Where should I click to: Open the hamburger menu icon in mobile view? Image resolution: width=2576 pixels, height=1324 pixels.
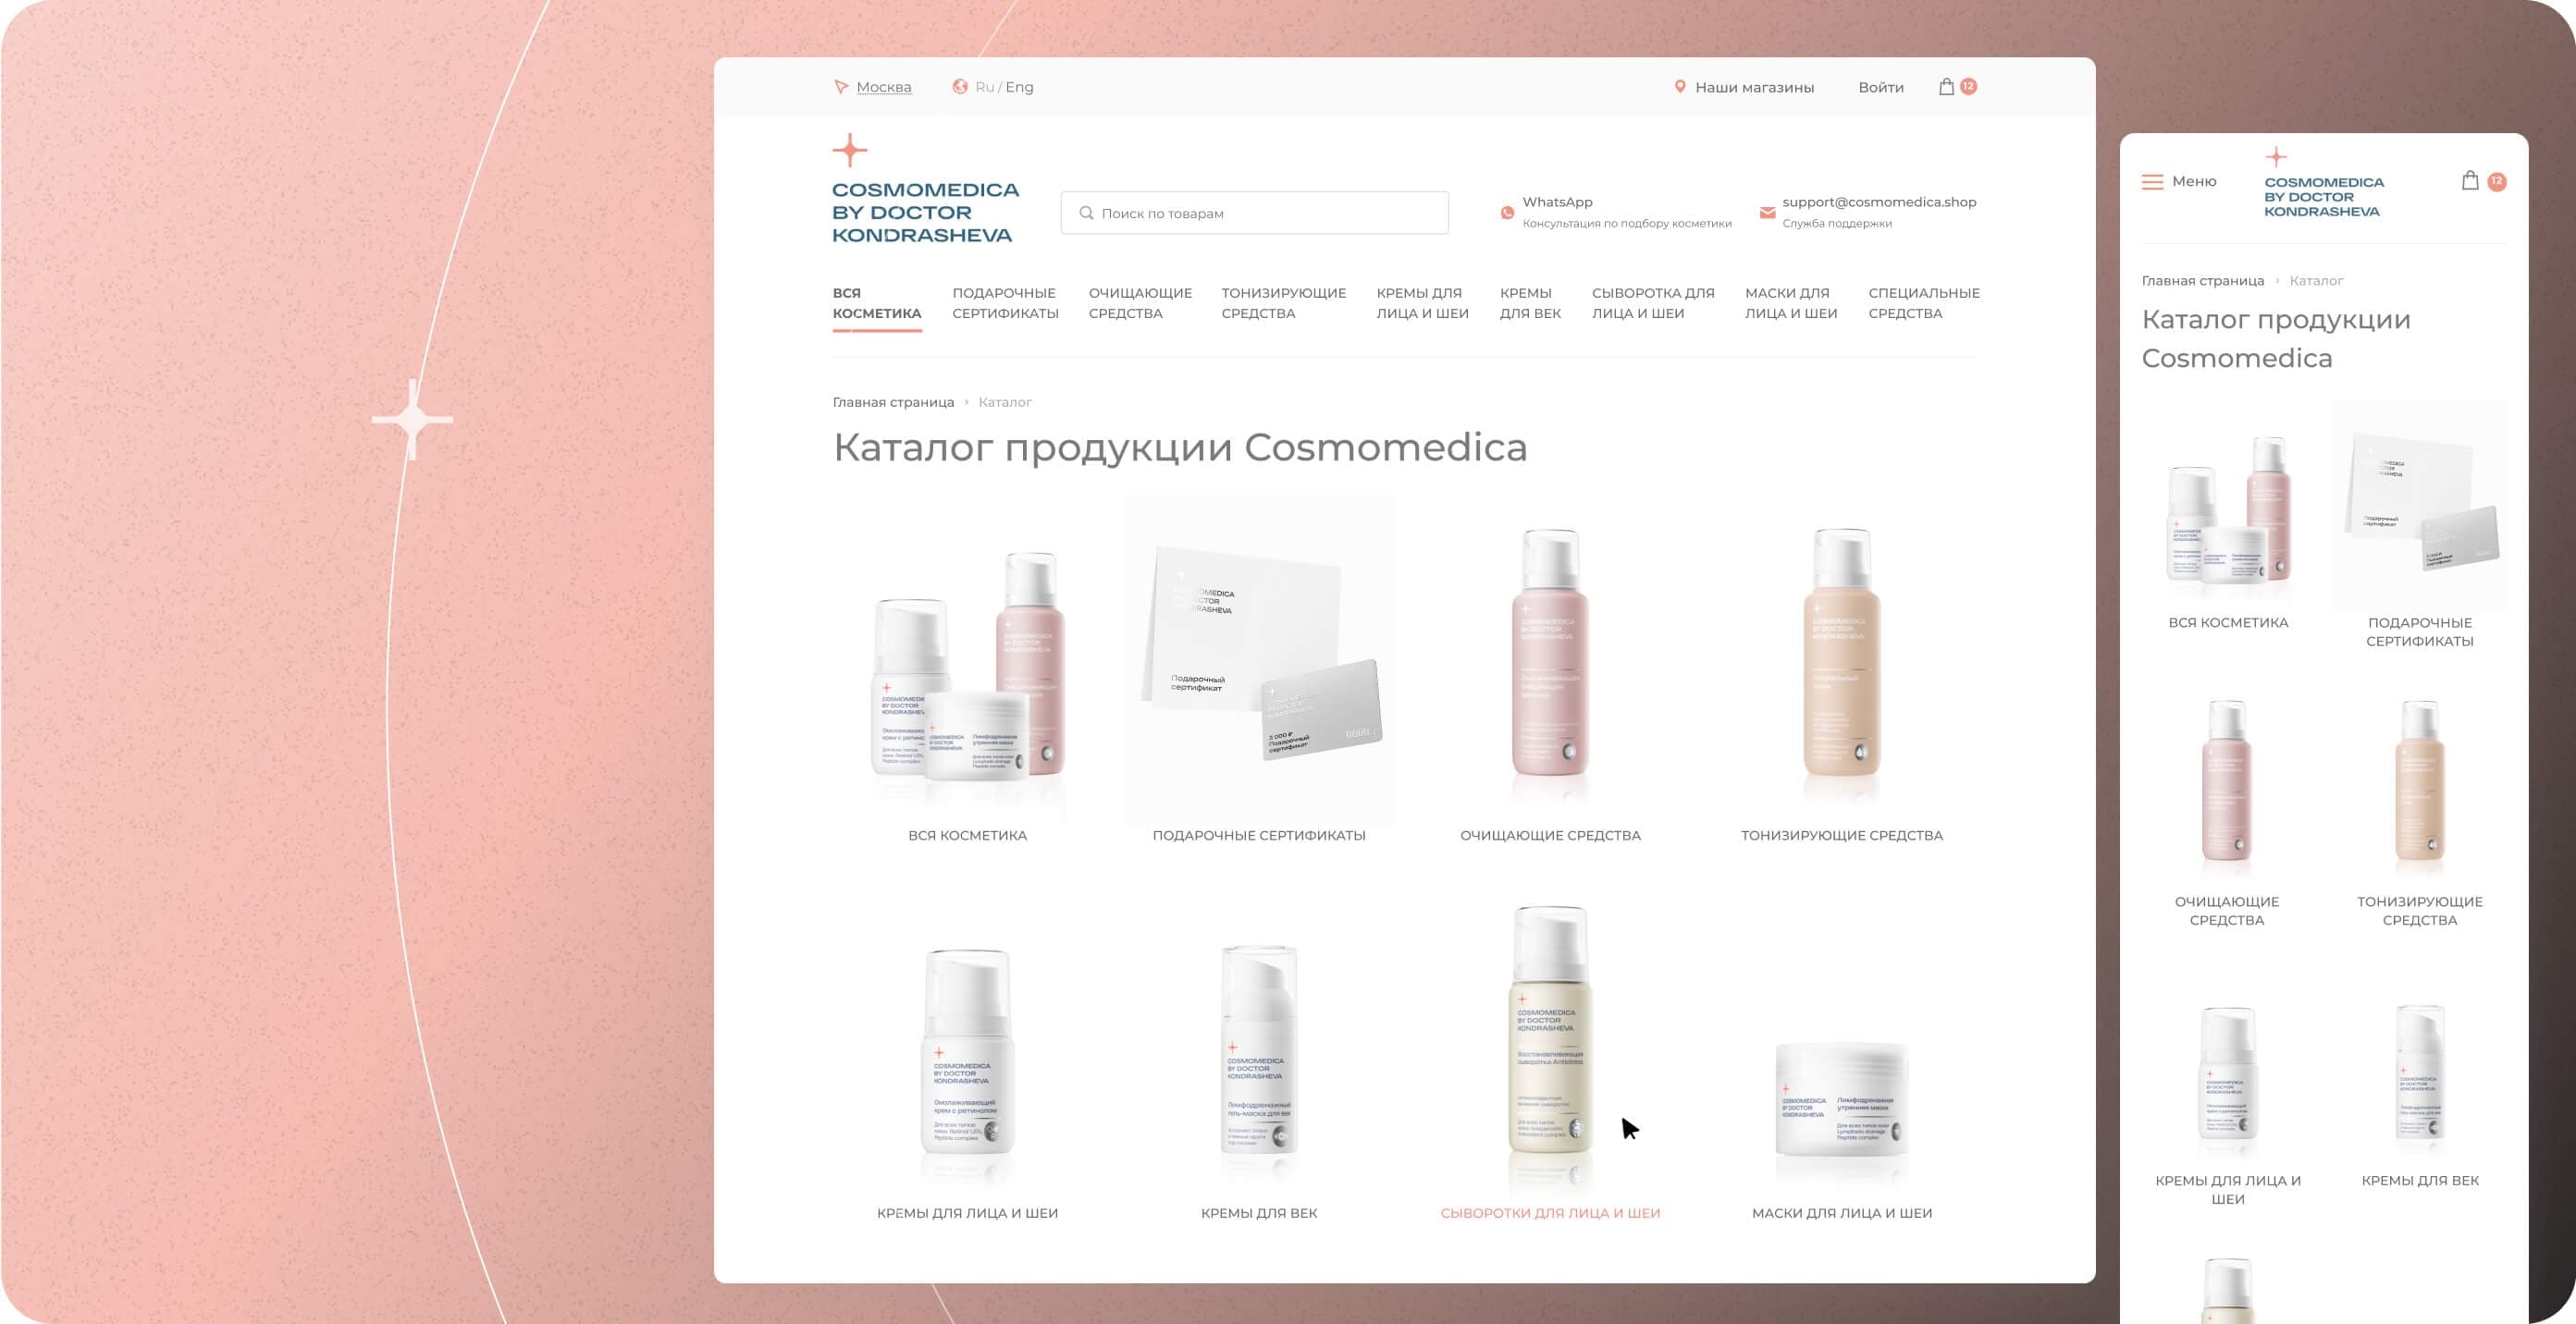[x=2152, y=182]
